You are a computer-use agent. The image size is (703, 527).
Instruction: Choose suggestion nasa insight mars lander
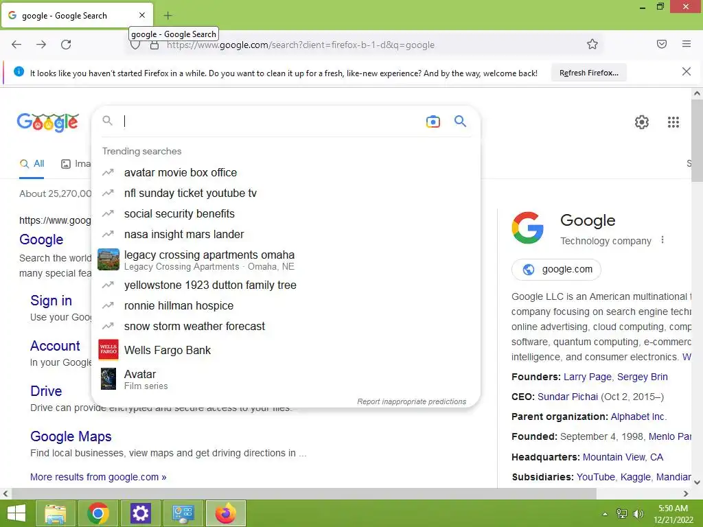[286, 235]
